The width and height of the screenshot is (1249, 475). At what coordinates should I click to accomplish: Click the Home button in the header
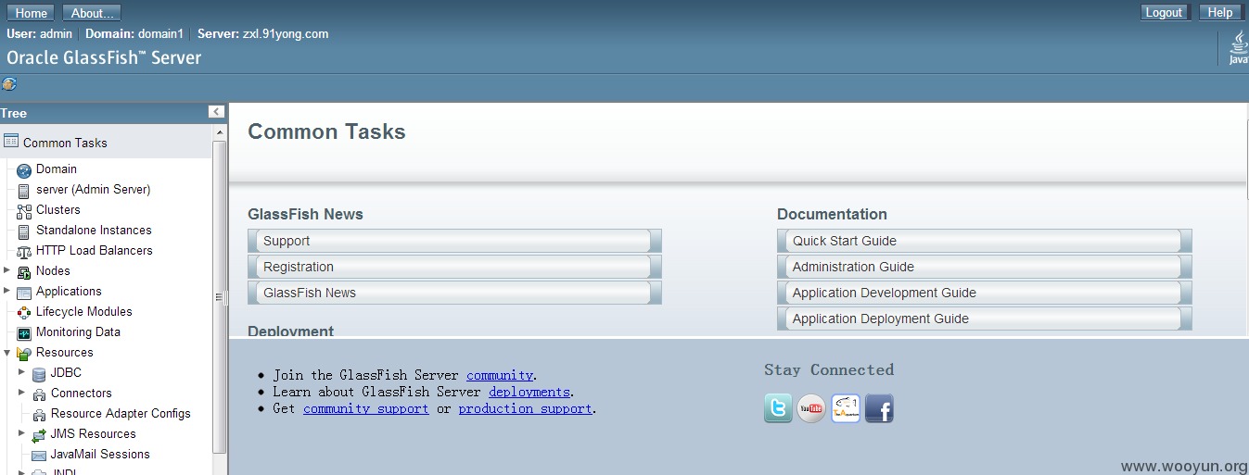pos(31,13)
